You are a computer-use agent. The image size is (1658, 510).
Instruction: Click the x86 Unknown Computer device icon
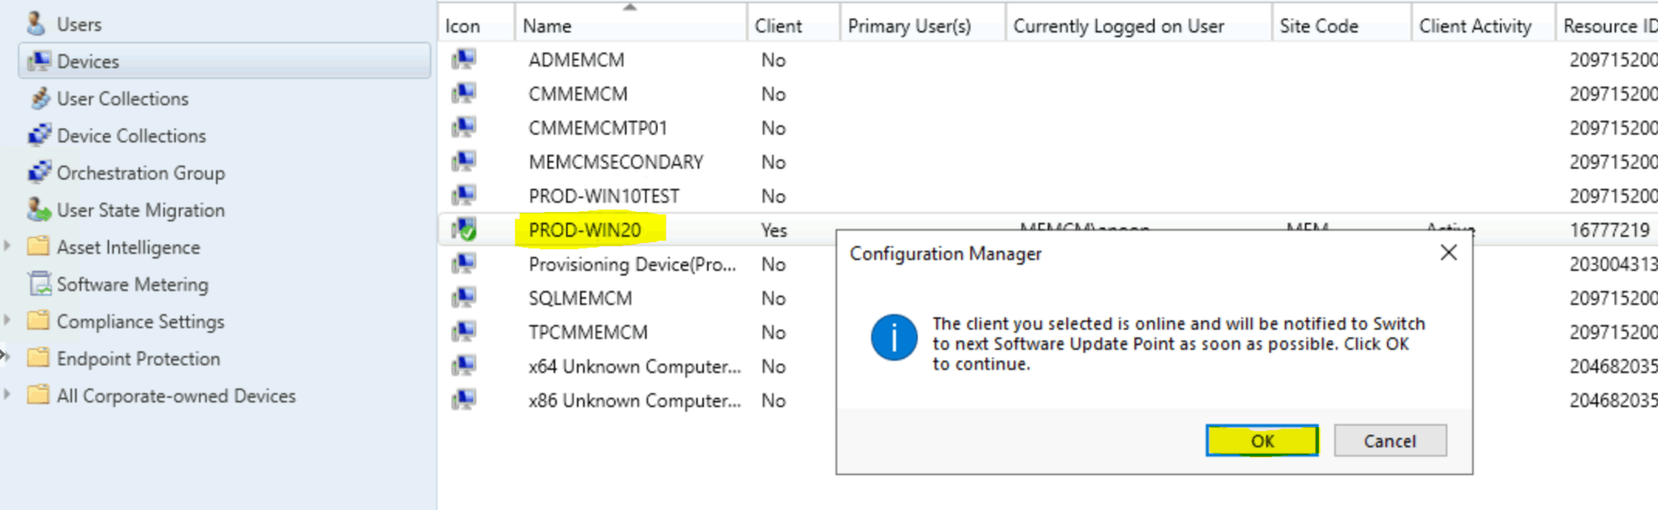coord(463,400)
